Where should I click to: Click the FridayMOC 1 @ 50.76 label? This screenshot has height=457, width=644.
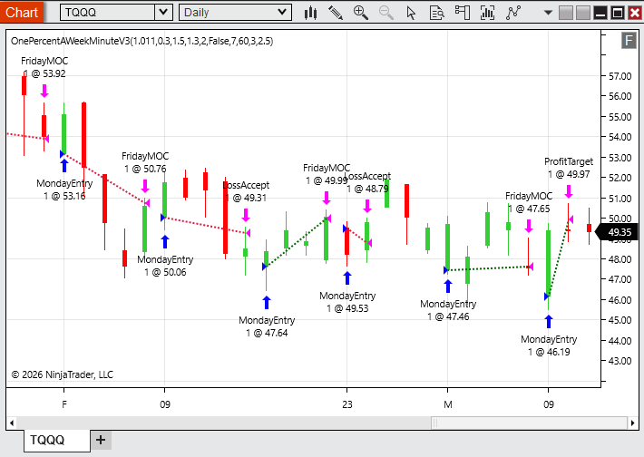pyautogui.click(x=145, y=162)
